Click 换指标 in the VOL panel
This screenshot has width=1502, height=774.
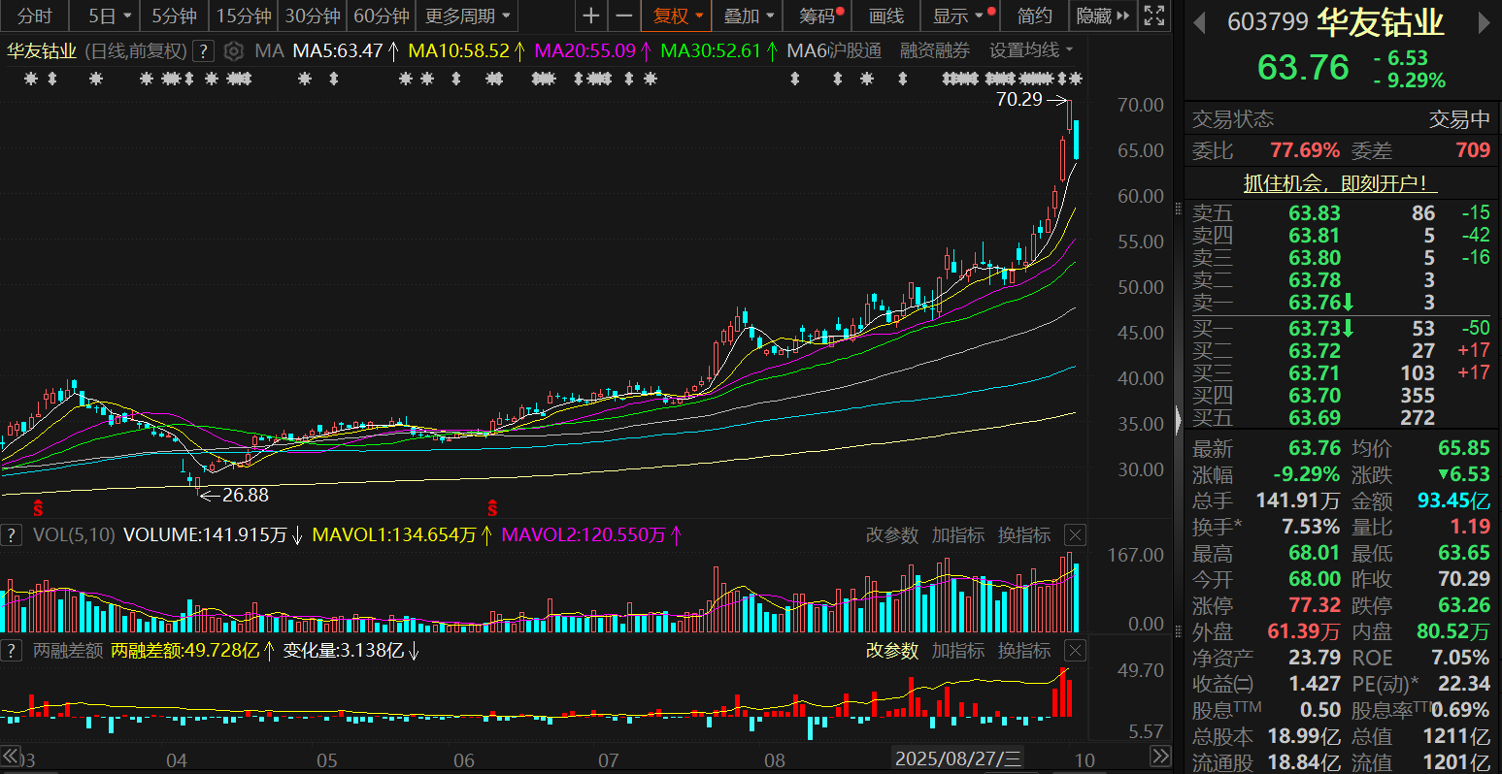1024,535
